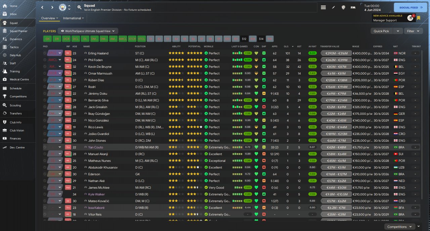430x231 pixels.
Task: Expand the Quick Pick arrow dropdown
Action: coord(398,31)
